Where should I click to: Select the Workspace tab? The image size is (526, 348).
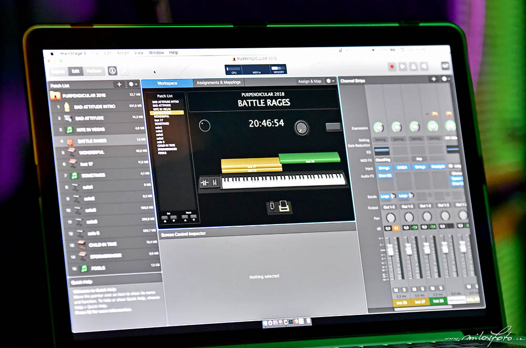pos(167,83)
